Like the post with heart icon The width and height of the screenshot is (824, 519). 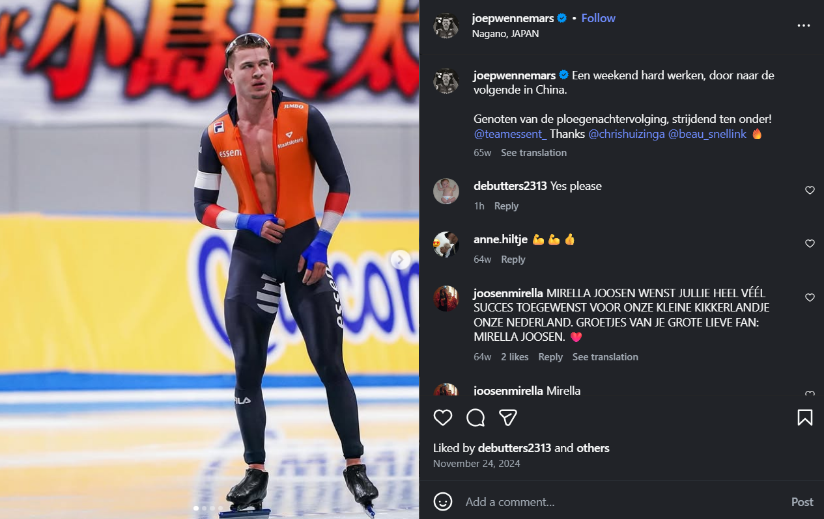coord(443,418)
